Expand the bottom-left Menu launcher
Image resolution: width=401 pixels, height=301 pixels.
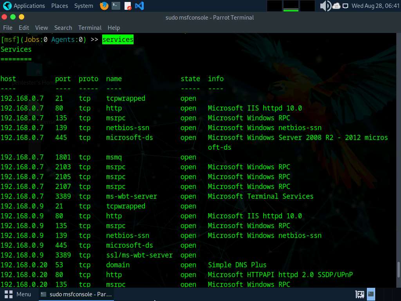coord(18,294)
